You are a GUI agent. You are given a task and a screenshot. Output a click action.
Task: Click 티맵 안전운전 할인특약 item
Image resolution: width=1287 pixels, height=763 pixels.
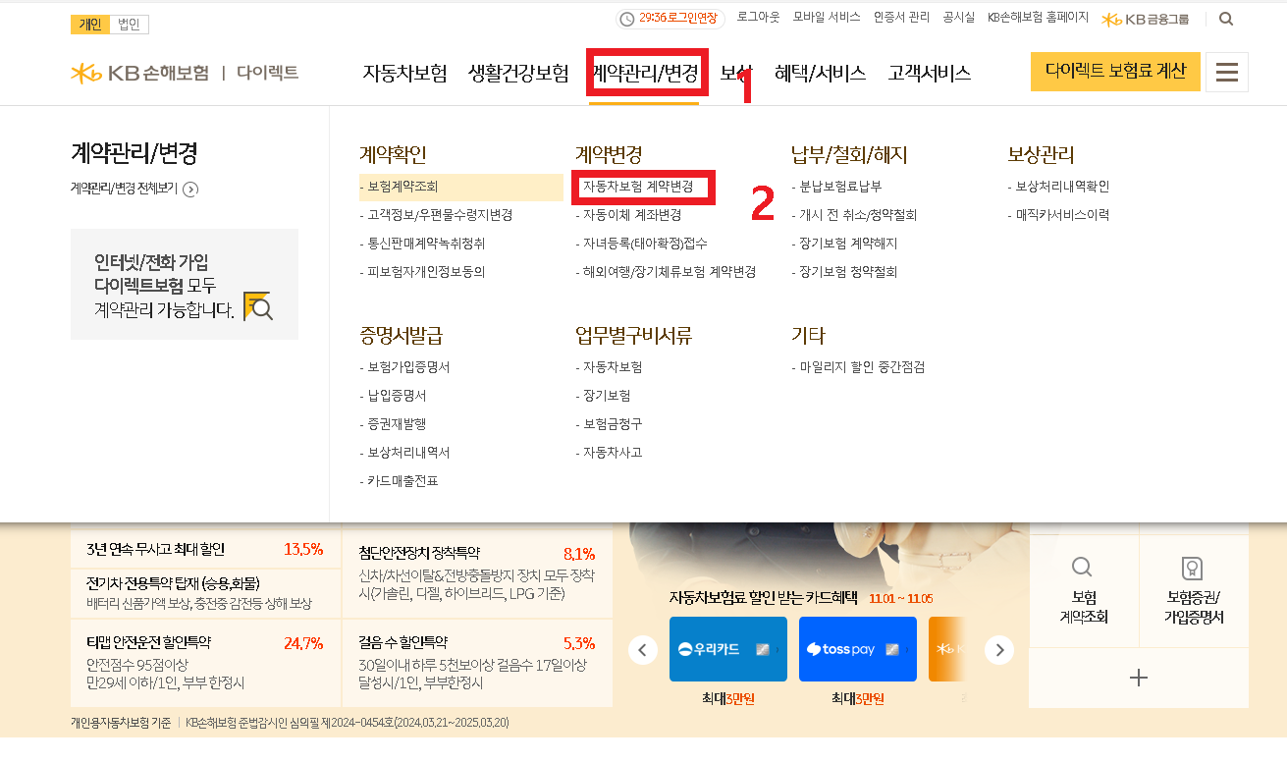pyautogui.click(x=205, y=663)
